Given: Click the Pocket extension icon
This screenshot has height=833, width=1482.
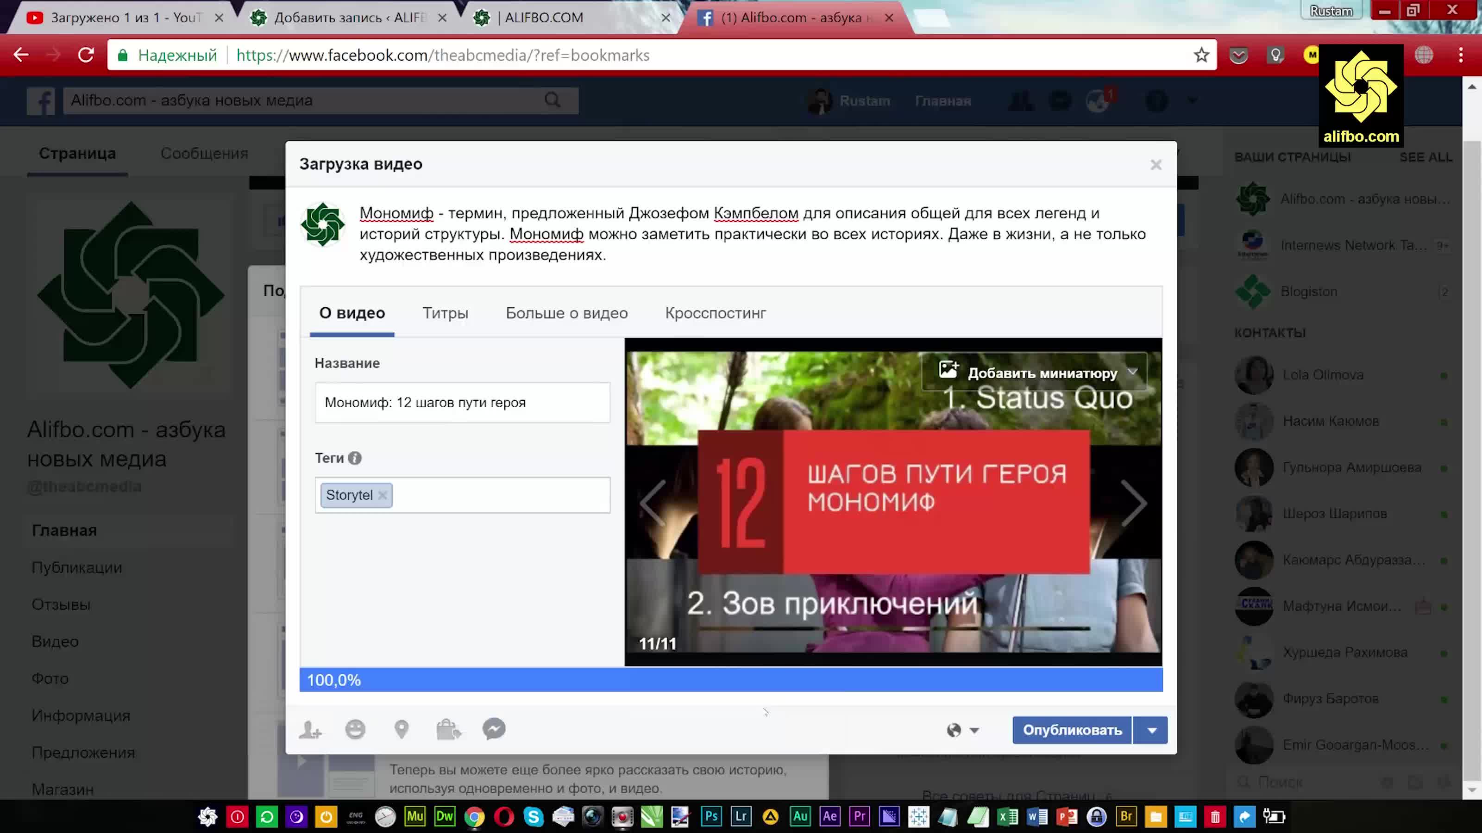Looking at the screenshot, I should coord(1239,55).
